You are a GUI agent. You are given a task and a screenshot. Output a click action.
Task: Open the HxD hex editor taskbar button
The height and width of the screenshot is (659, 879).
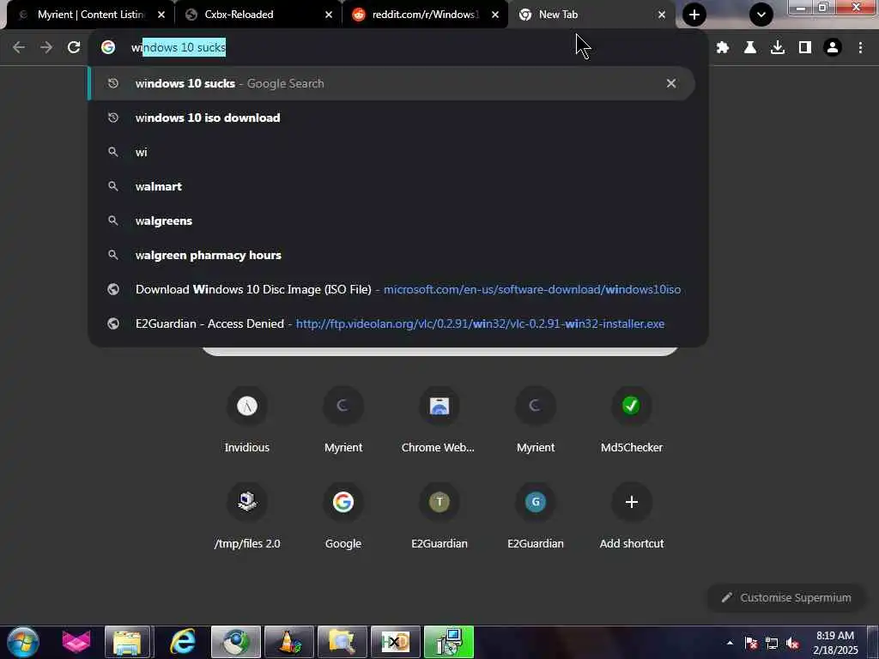click(x=395, y=642)
